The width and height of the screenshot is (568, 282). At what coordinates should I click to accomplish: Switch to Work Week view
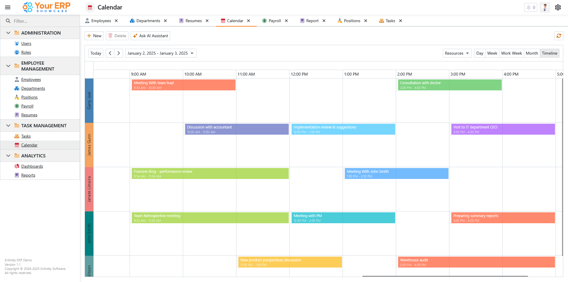(511, 53)
